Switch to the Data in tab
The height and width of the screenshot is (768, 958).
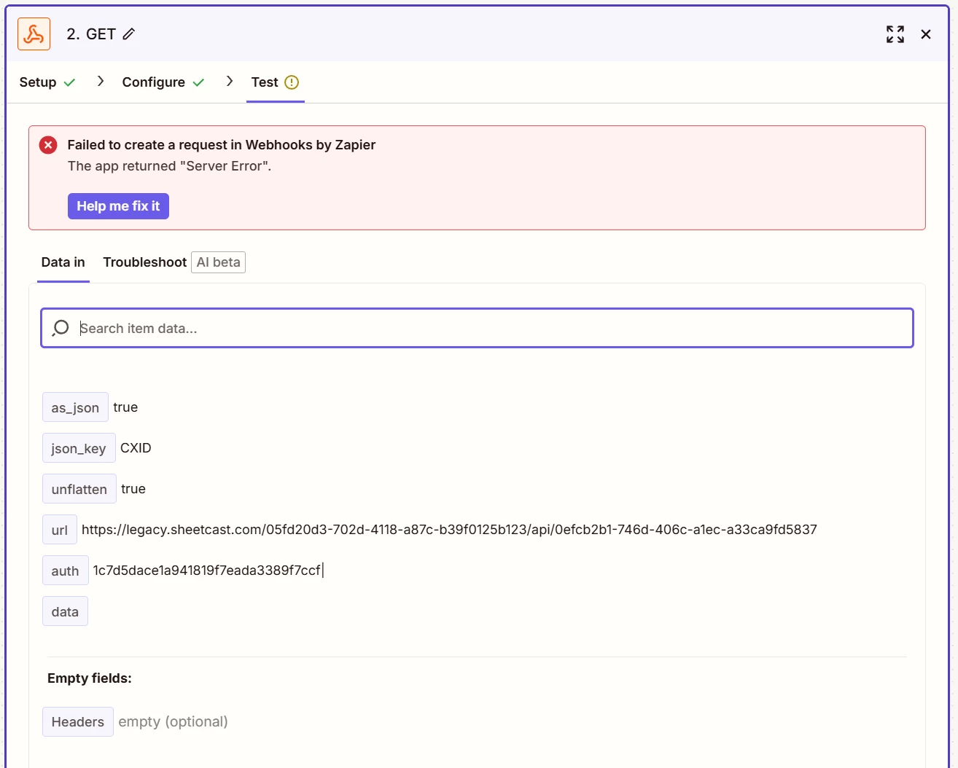click(63, 262)
